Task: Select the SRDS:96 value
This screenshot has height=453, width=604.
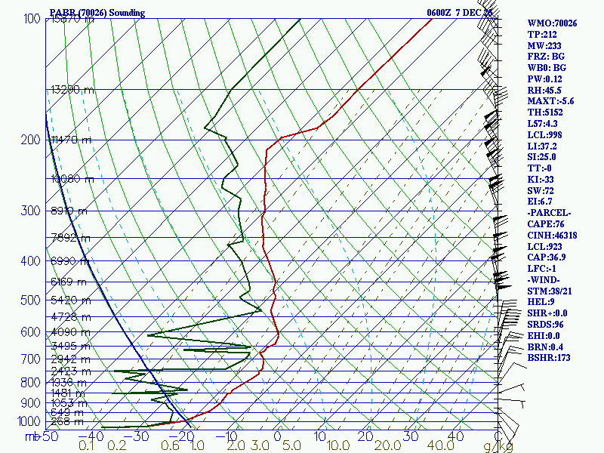Action: 545,325
